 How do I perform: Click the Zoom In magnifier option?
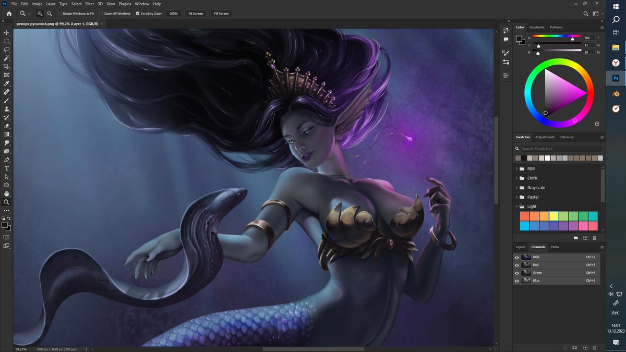tap(40, 13)
